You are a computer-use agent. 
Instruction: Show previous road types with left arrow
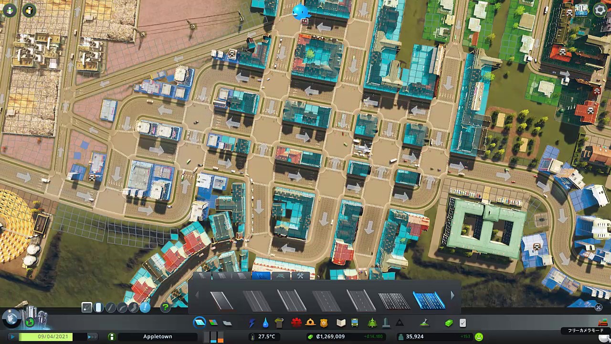coord(196,296)
